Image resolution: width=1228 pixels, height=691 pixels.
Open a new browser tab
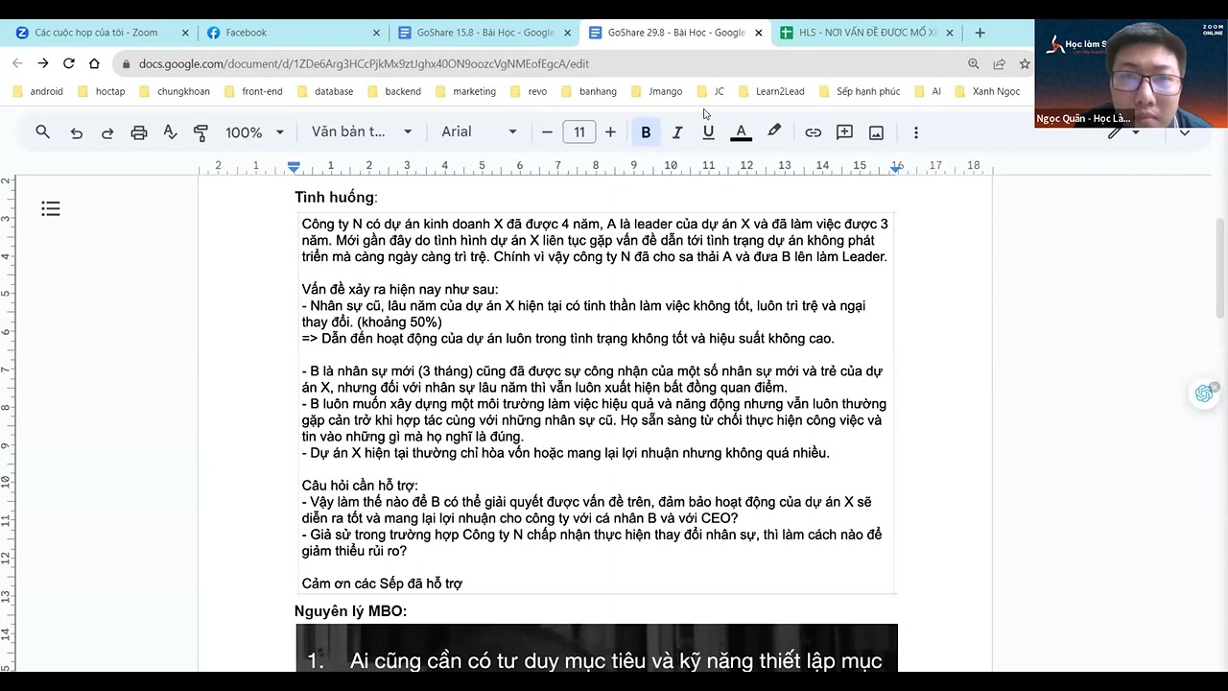(x=980, y=33)
